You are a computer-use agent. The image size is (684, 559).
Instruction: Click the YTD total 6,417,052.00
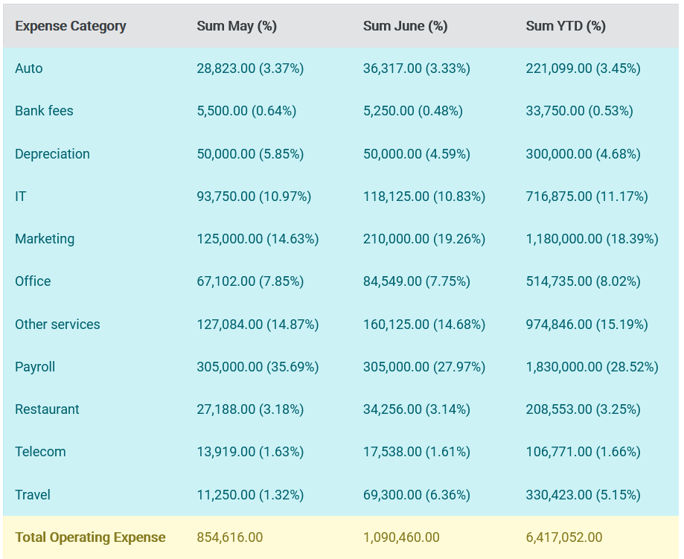(x=564, y=537)
